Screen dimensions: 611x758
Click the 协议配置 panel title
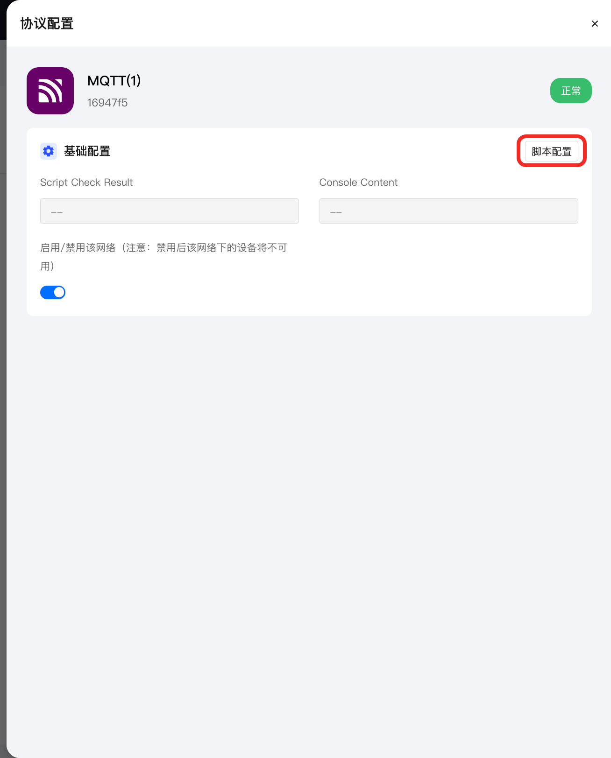tap(47, 24)
